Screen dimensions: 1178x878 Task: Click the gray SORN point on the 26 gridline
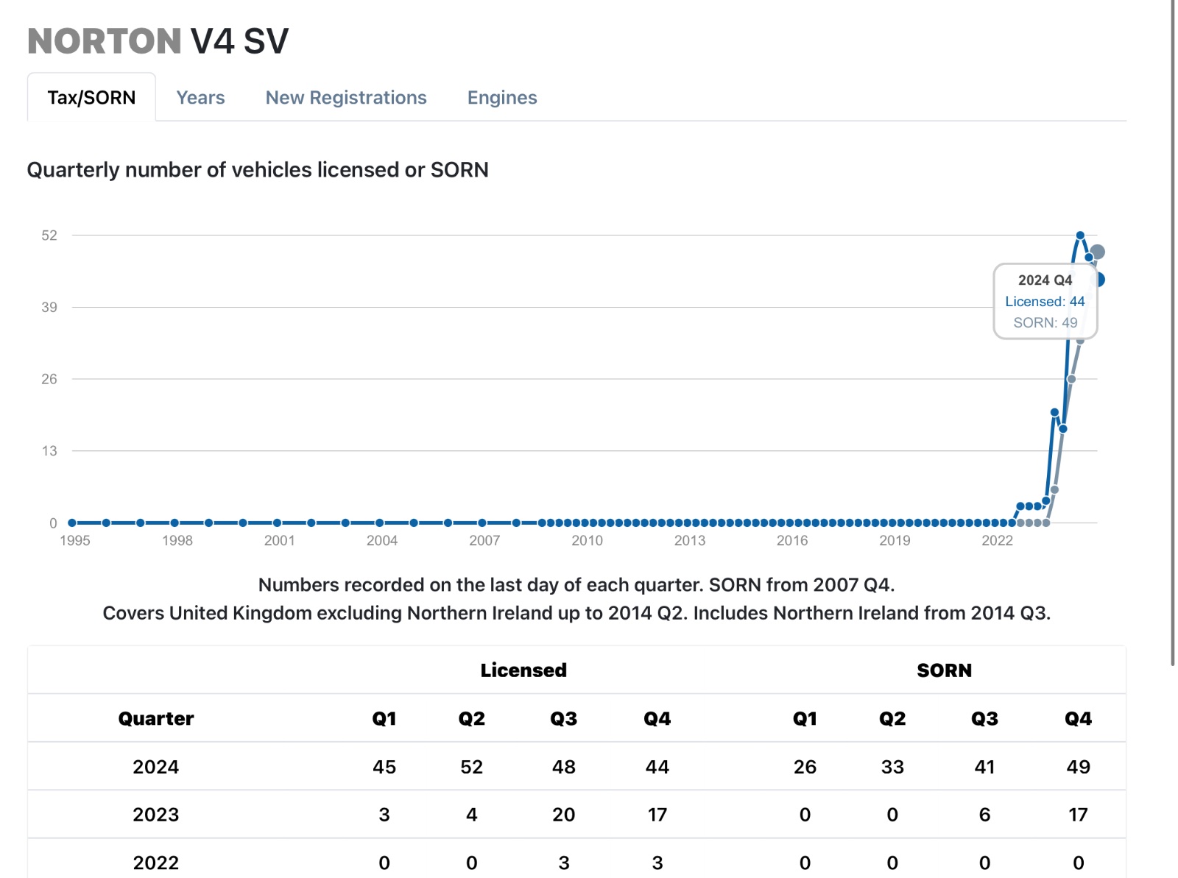(1071, 379)
